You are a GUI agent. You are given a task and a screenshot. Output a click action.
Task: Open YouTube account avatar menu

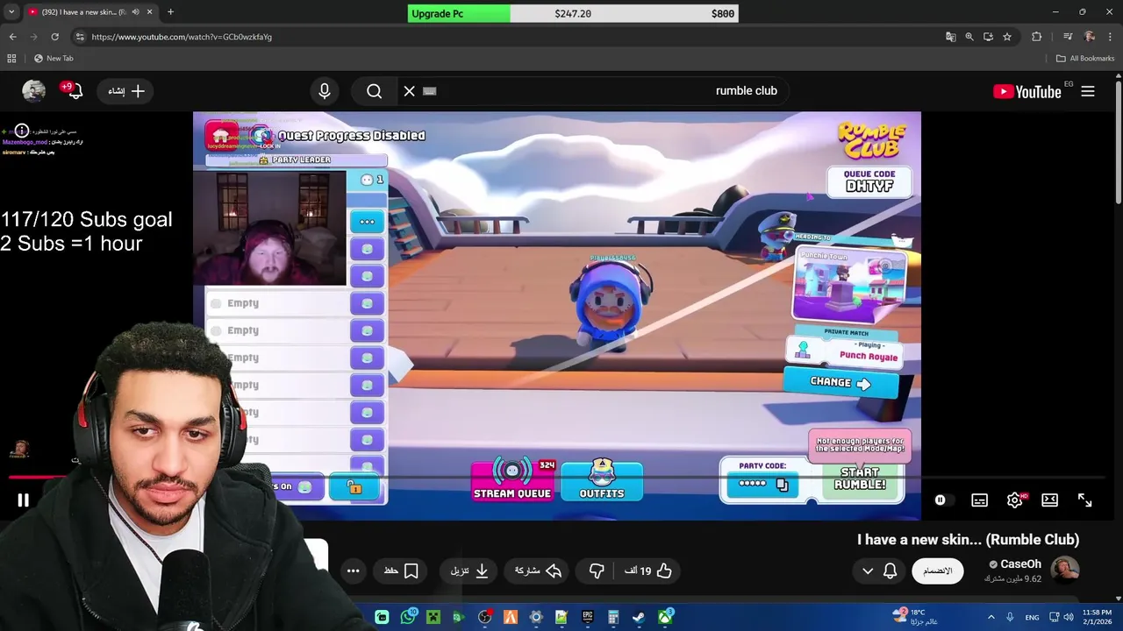pos(33,91)
